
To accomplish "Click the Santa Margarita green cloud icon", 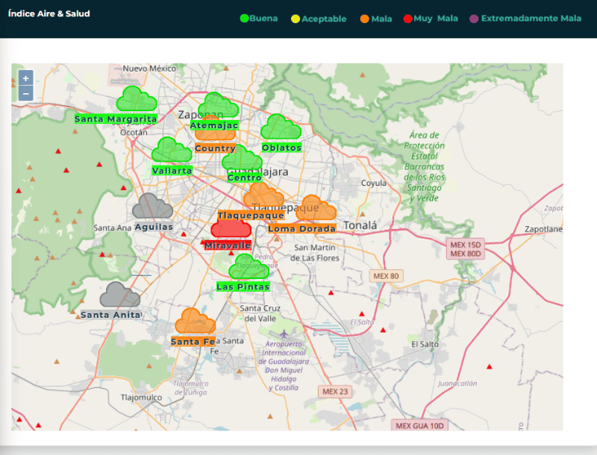I will [x=135, y=99].
